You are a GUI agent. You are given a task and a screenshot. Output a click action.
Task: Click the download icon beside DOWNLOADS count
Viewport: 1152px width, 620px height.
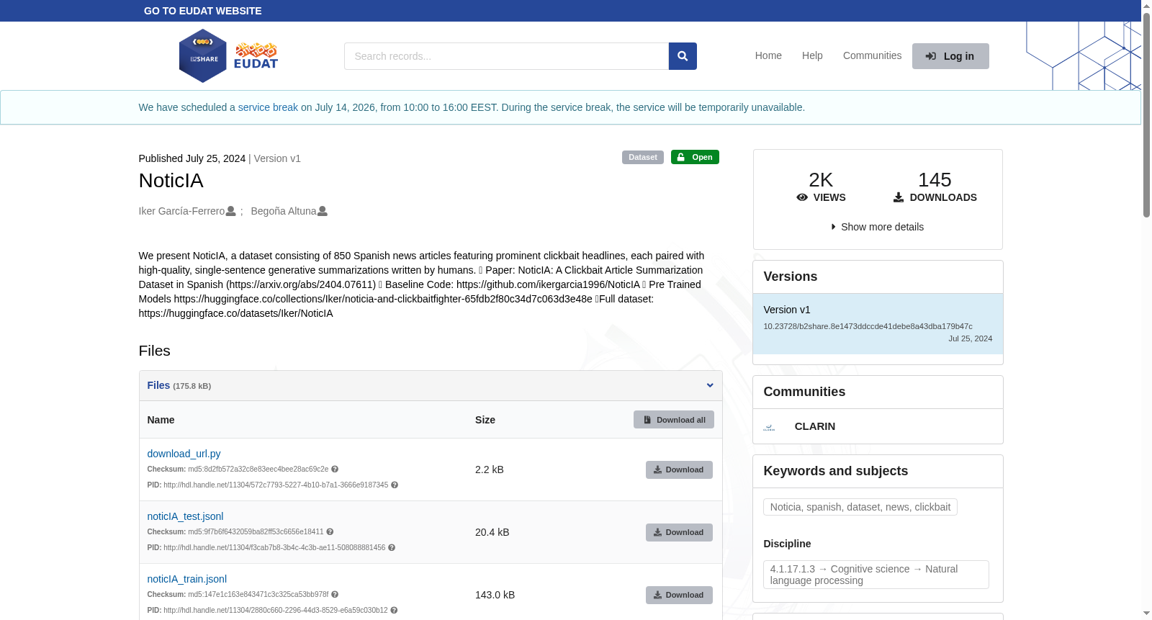pos(899,197)
